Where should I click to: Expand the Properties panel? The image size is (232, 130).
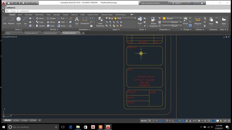tap(164, 30)
